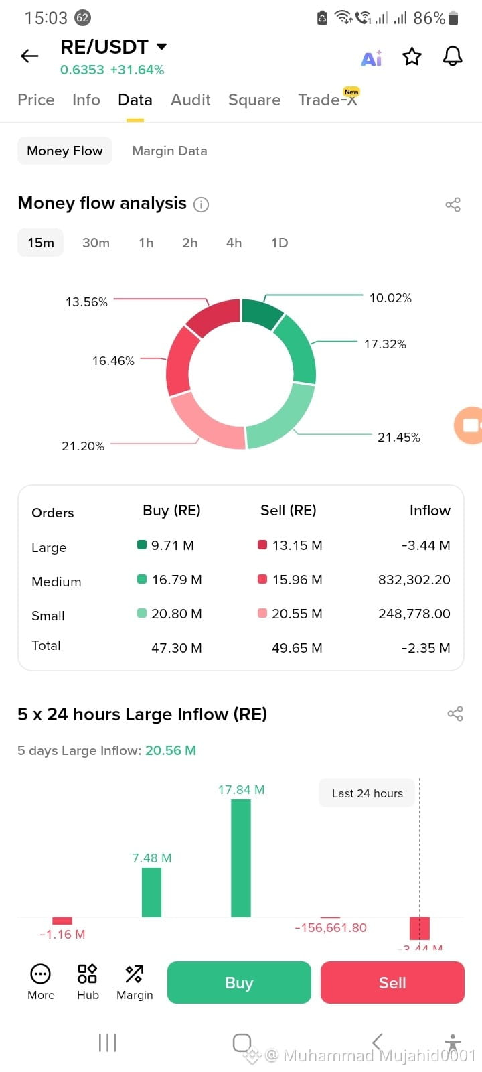This screenshot has height=1072, width=482.
Task: Tap the back arrow icon
Action: pos(29,56)
